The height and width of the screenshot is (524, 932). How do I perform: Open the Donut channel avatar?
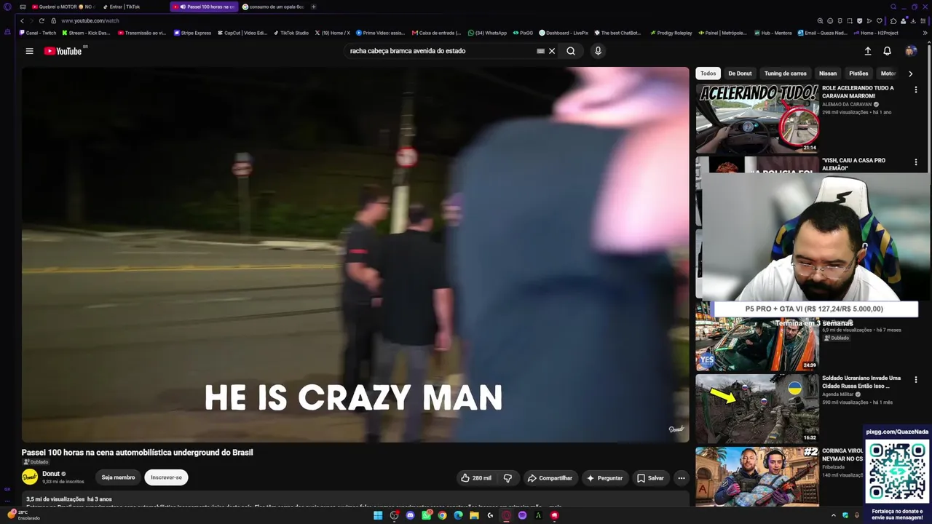click(30, 477)
